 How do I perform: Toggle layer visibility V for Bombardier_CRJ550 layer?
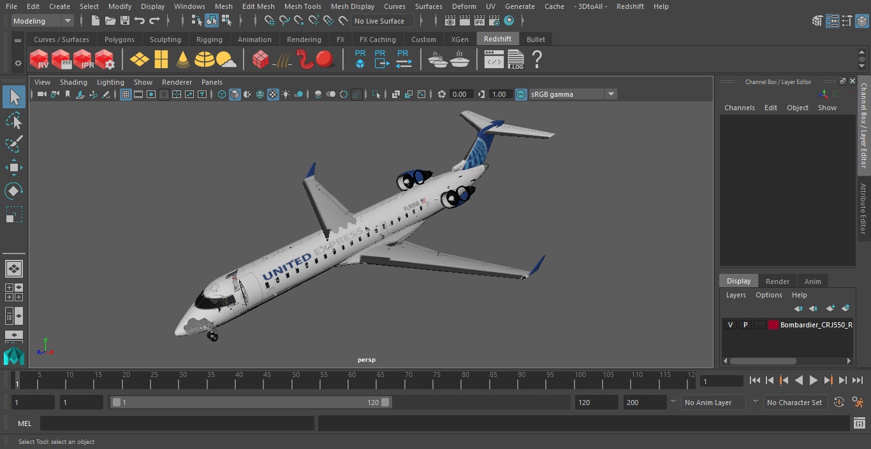[730, 325]
